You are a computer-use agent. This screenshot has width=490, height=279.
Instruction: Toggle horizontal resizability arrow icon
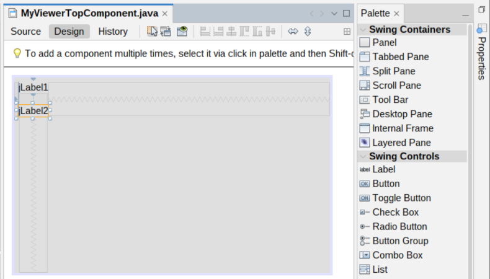coord(293,32)
